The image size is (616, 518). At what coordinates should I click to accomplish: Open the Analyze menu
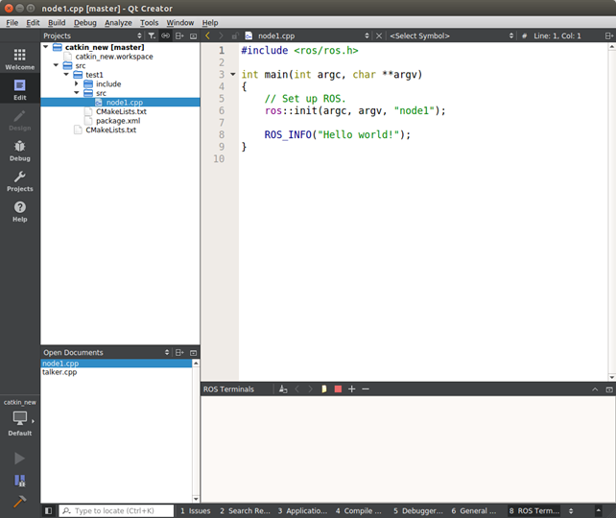click(x=118, y=22)
